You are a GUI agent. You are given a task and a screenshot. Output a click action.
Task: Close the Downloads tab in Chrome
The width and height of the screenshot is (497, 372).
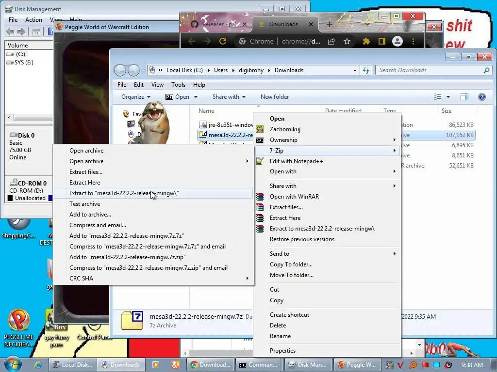click(311, 24)
